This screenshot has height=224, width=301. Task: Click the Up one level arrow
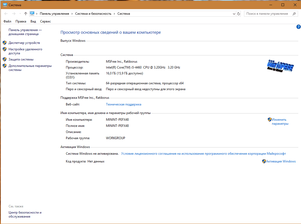point(26,14)
